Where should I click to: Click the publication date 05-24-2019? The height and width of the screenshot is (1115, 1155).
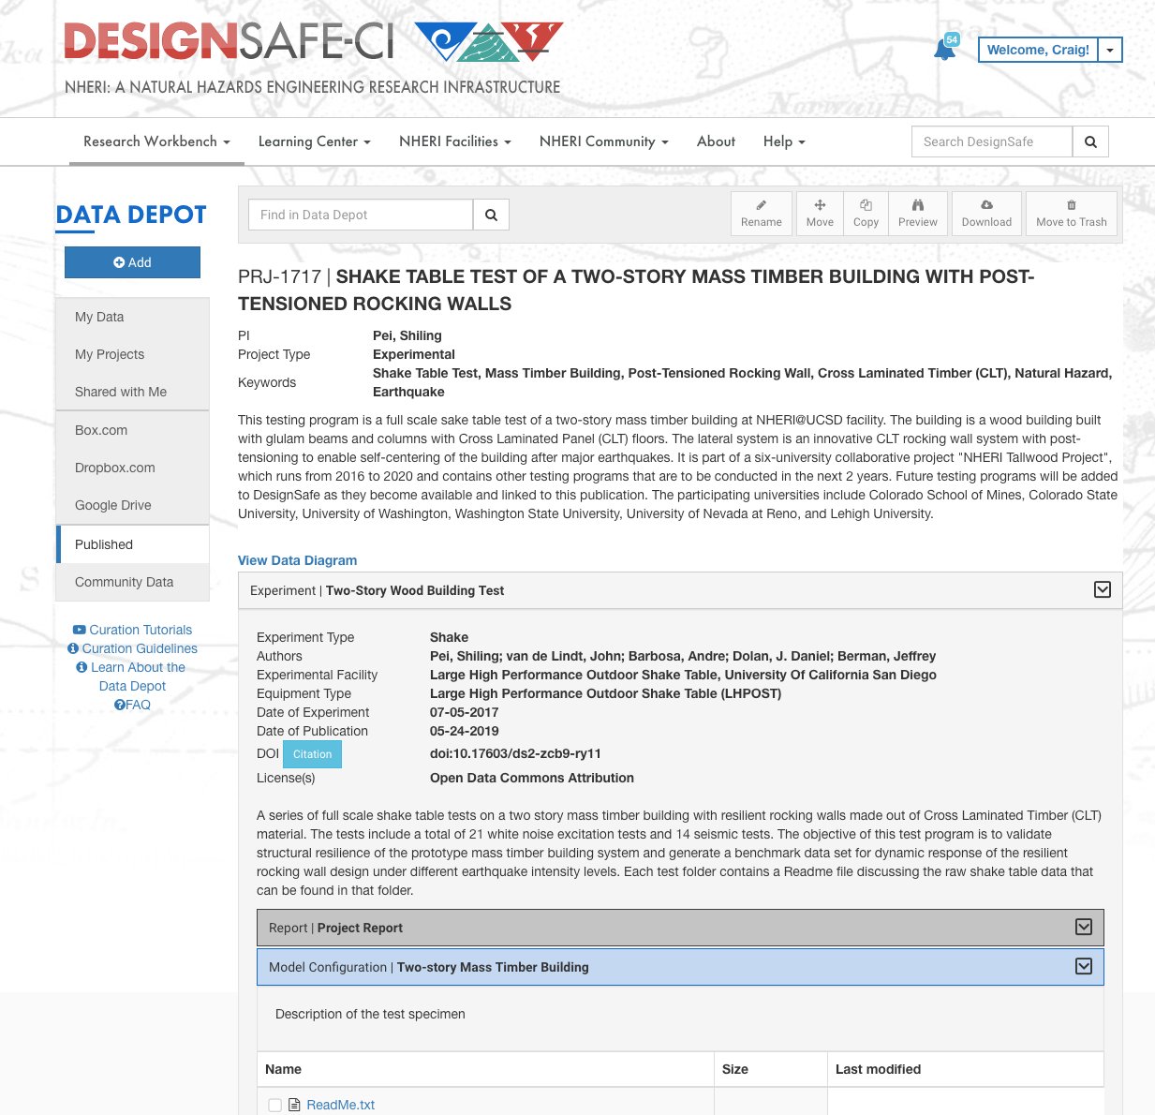(465, 731)
